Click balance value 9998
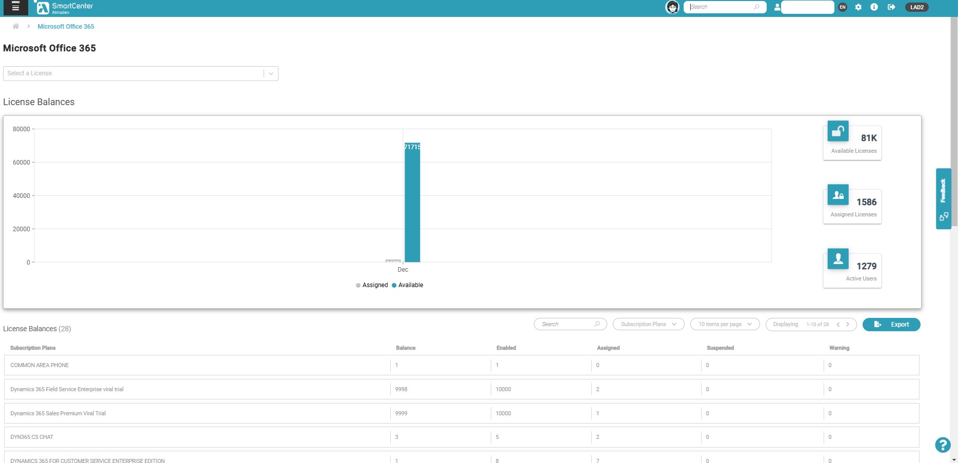The width and height of the screenshot is (958, 463). click(x=401, y=389)
